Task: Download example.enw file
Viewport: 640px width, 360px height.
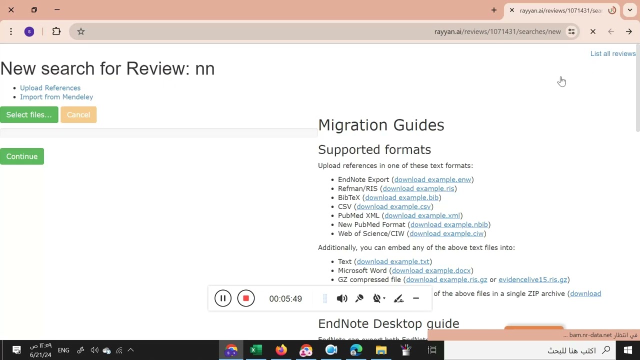Action: click(432, 179)
